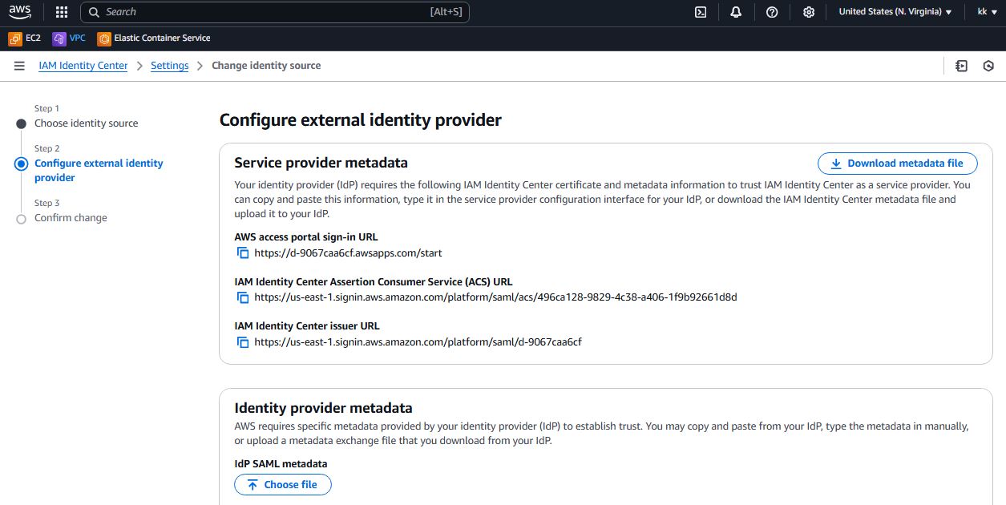
Task: Copy the Assertion Consumer Service URL
Action: [243, 297]
